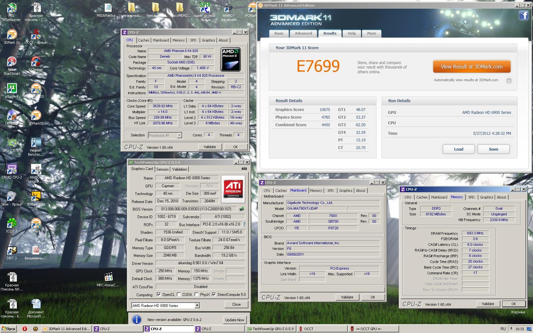The image size is (533, 333).
Task: Launch µTorrent desktop icon
Action: 12,91
